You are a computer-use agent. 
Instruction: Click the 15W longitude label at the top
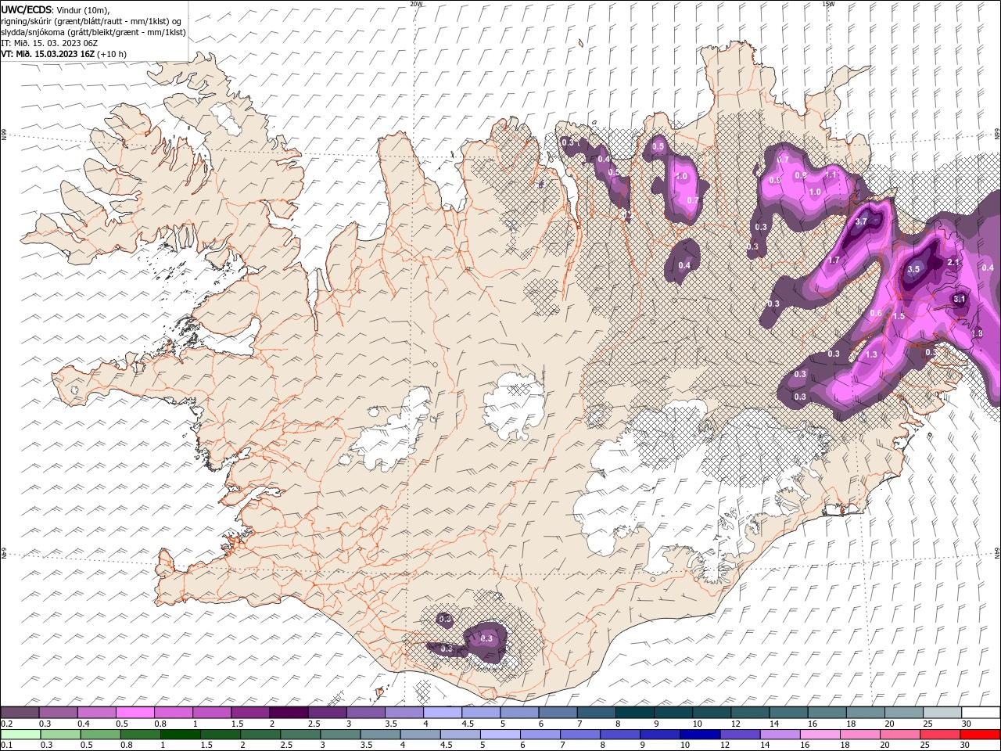pos(828,4)
